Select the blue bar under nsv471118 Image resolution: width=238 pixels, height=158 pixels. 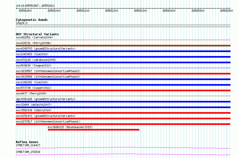pos(123,62)
